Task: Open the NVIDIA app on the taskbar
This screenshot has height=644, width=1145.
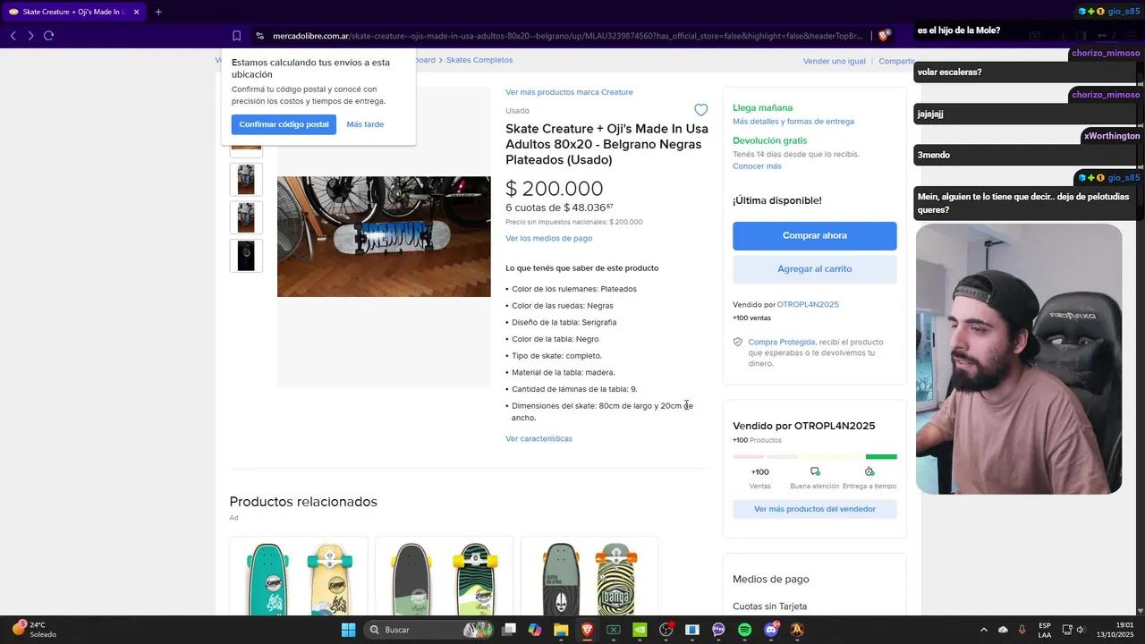Action: pyautogui.click(x=640, y=630)
